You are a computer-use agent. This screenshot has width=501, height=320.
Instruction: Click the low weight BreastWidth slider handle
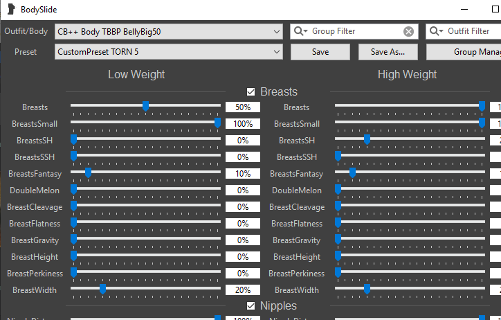tap(102, 290)
